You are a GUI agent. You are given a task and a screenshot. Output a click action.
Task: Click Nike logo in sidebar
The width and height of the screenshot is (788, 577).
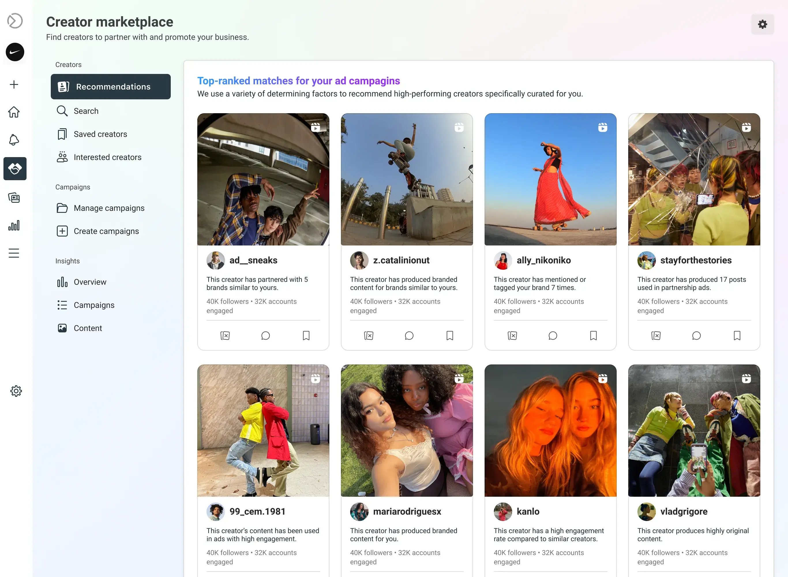point(15,52)
